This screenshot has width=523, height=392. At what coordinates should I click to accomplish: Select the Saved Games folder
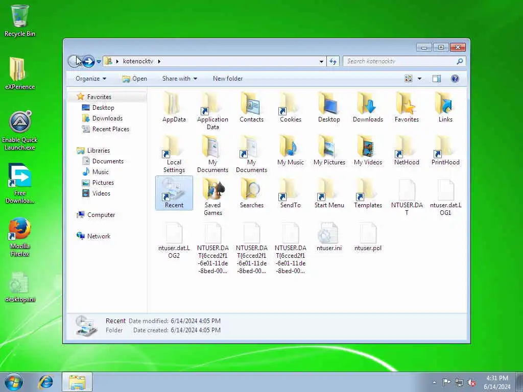click(212, 197)
